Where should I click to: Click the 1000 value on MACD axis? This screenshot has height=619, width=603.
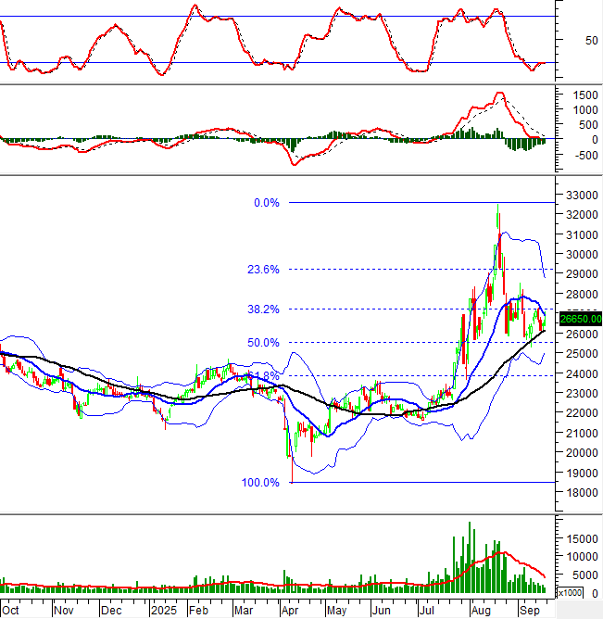[585, 110]
